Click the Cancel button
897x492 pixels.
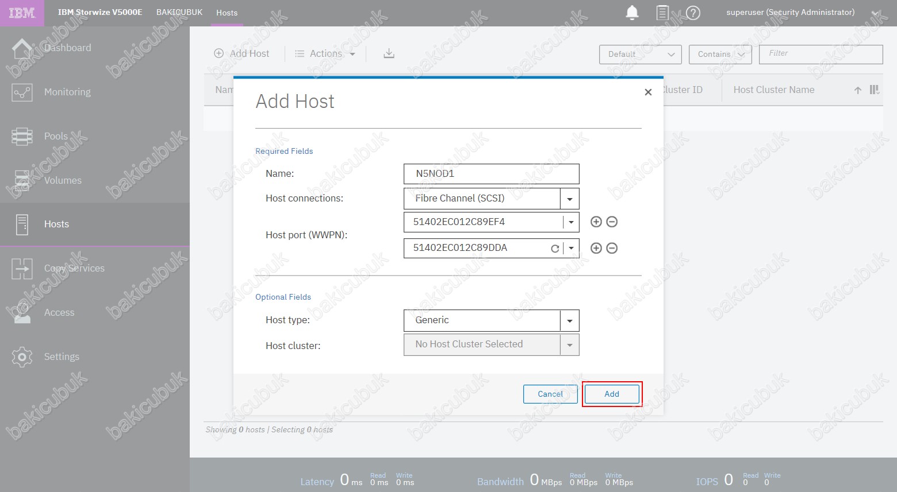click(550, 394)
